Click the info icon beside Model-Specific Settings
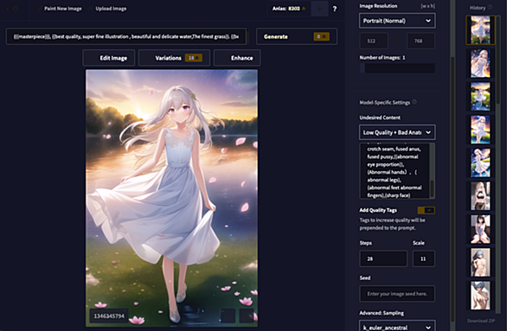Viewport: 507px width, 331px height. click(x=414, y=102)
